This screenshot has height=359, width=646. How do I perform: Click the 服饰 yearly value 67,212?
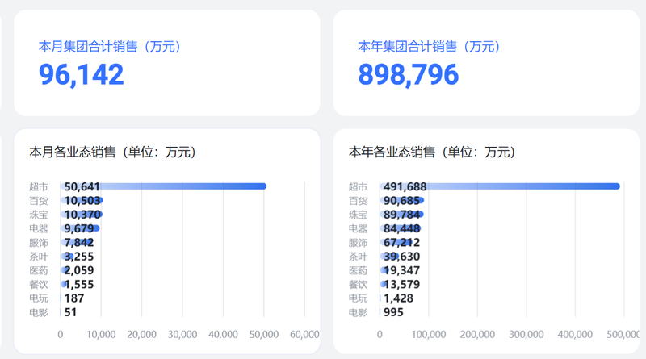(401, 243)
